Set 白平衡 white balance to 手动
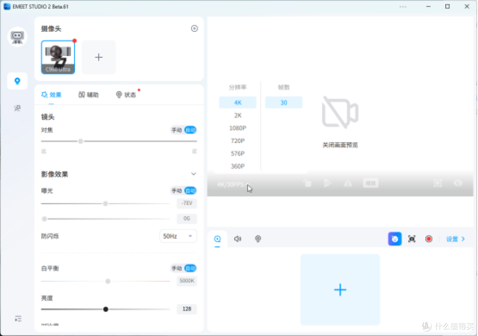Image resolution: width=478 pixels, height=336 pixels. coord(177,268)
